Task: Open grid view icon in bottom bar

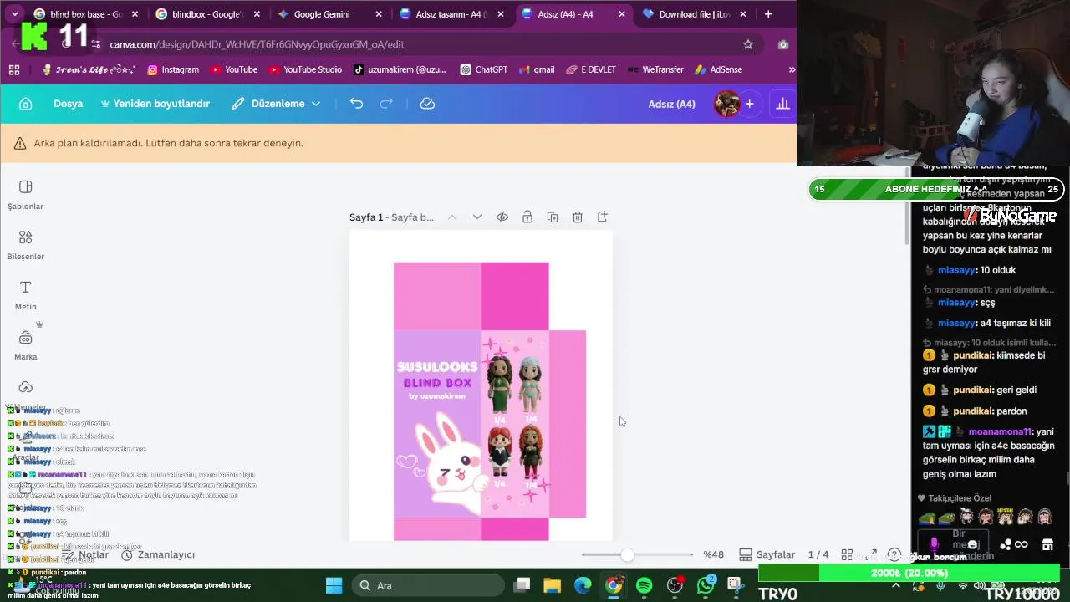Action: (847, 555)
